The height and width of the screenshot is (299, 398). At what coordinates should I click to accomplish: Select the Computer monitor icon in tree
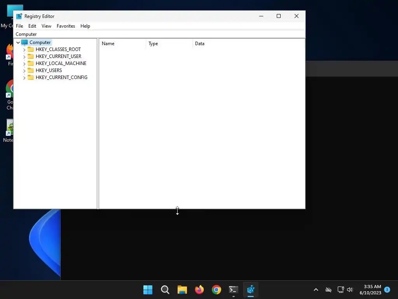pos(24,42)
